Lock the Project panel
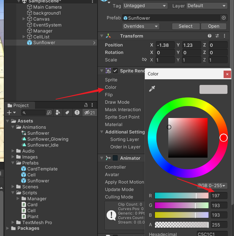 (86, 105)
